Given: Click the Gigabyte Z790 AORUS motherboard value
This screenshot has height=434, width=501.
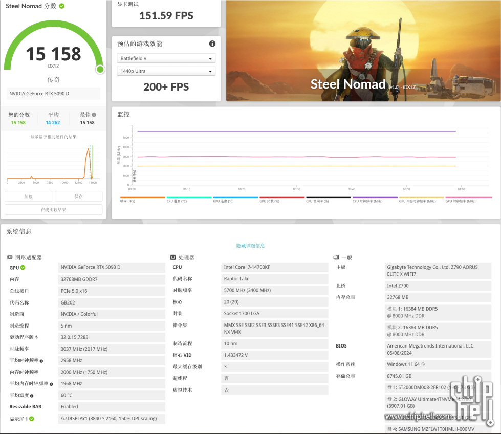Looking at the screenshot, I should tap(438, 271).
